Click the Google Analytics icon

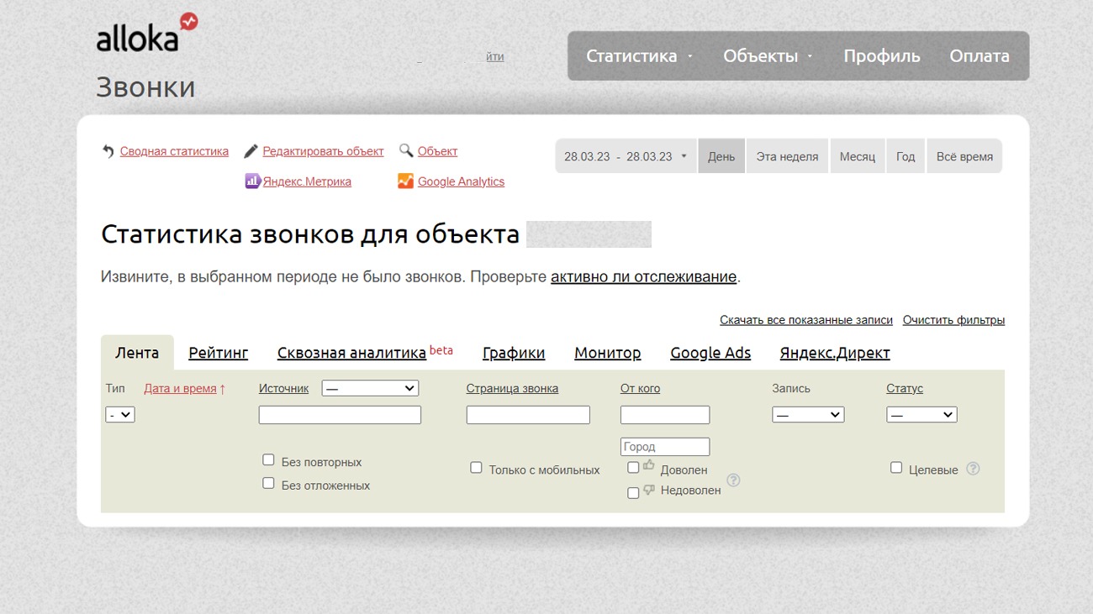(405, 181)
